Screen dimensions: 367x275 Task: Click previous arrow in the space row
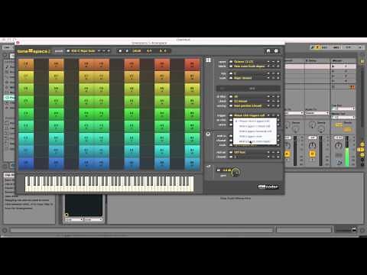268,62
